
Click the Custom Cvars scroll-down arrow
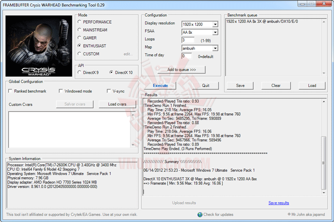pyautogui.click(x=133, y=145)
